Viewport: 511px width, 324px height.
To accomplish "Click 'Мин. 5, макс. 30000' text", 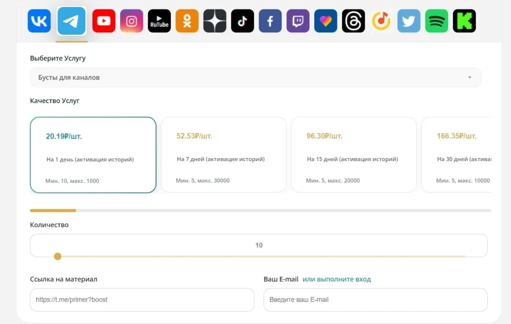I will click(x=203, y=180).
